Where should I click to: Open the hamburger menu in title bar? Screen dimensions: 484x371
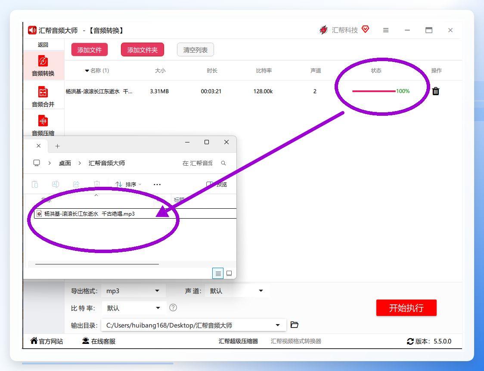tap(386, 30)
